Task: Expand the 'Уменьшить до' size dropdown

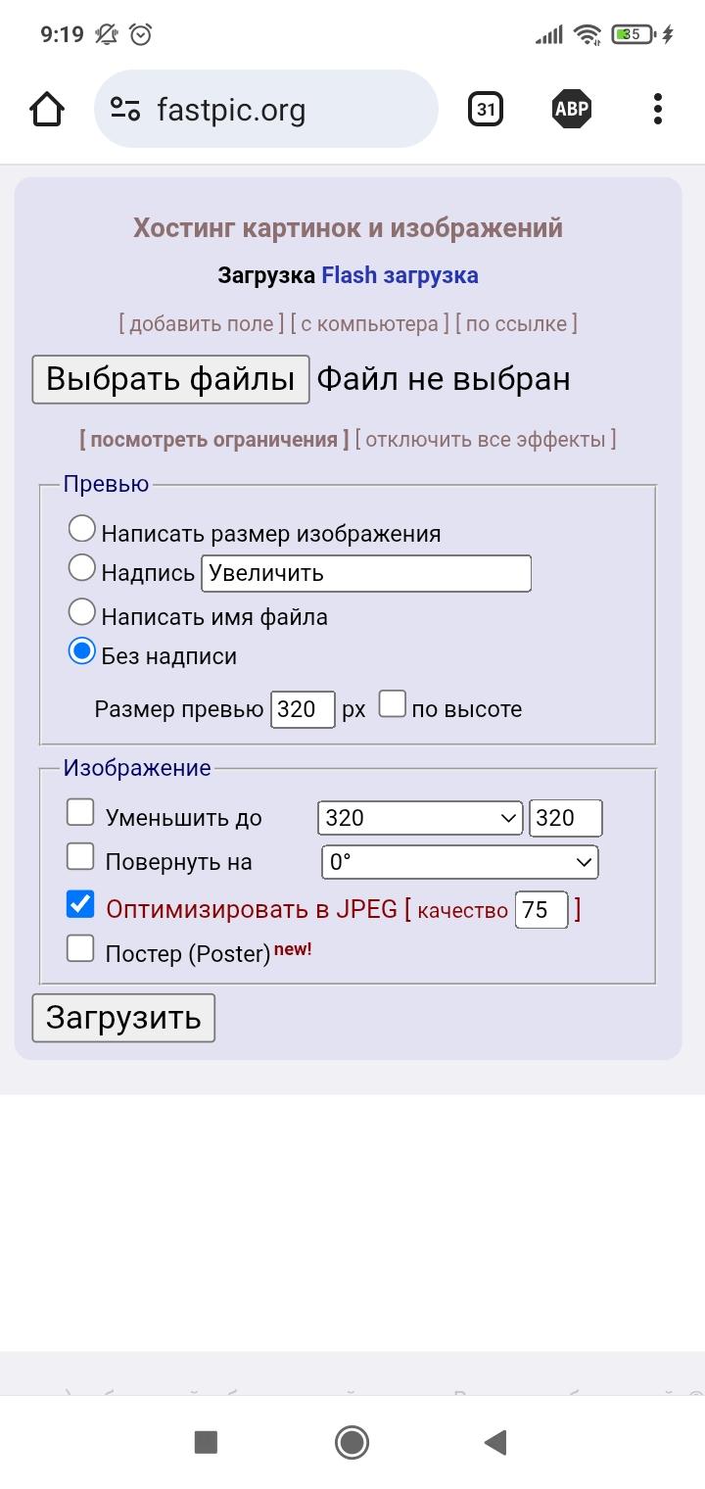Action: (420, 818)
